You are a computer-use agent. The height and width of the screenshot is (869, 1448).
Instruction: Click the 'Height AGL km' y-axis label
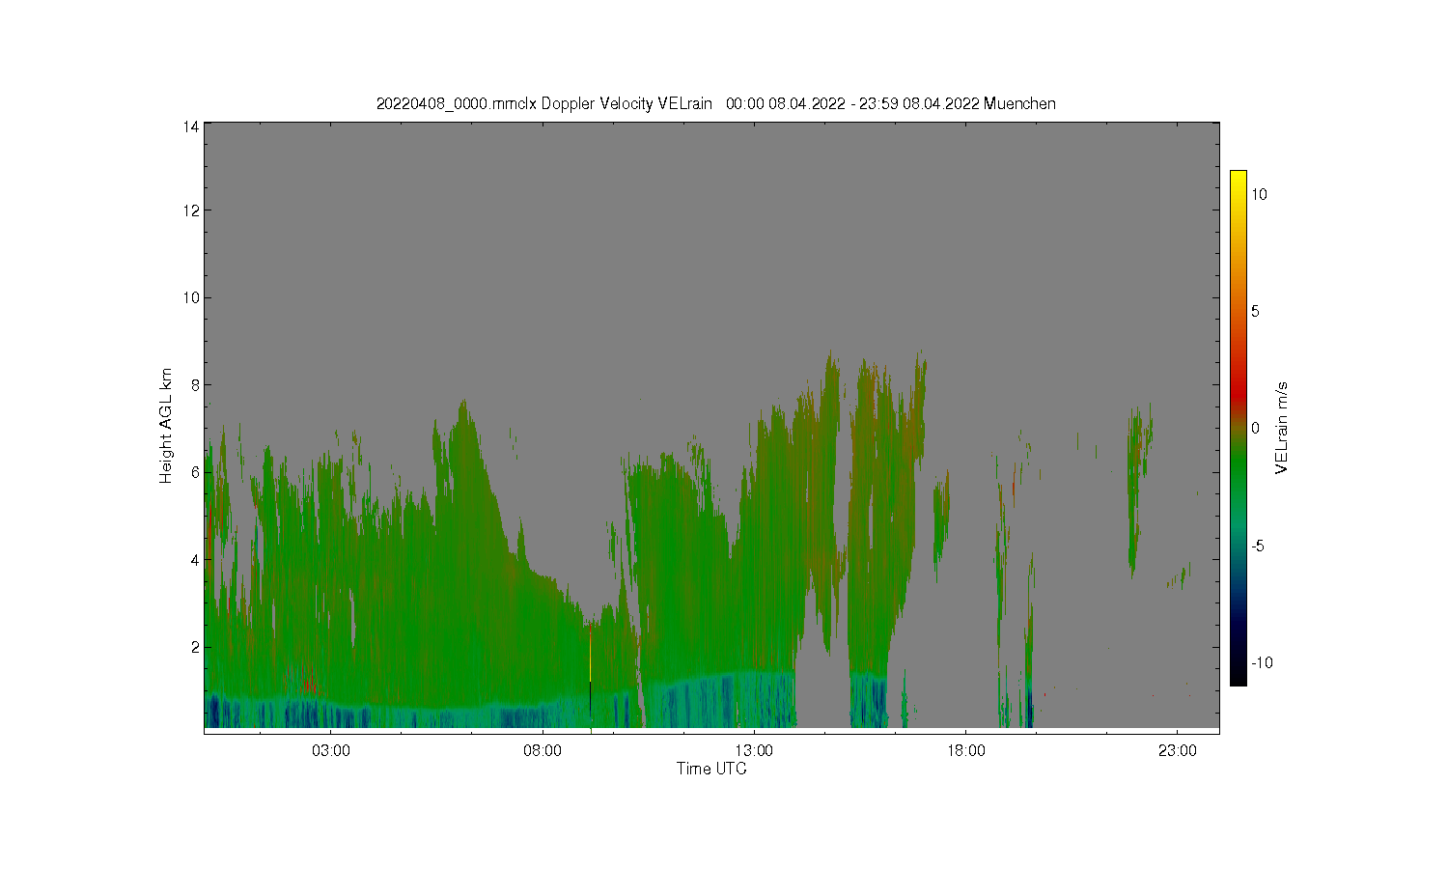(x=166, y=426)
